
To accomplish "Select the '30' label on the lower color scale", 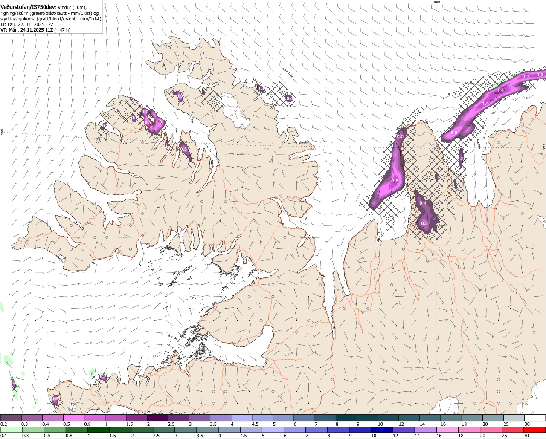I will (527, 436).
